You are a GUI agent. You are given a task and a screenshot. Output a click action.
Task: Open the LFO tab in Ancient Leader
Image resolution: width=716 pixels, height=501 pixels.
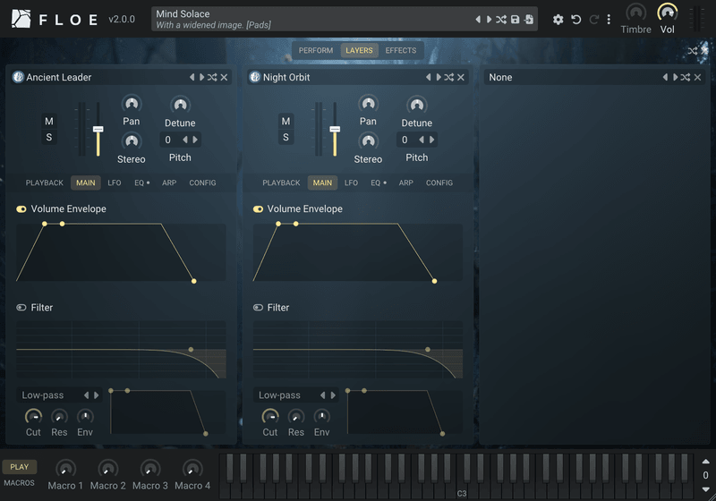coord(115,183)
